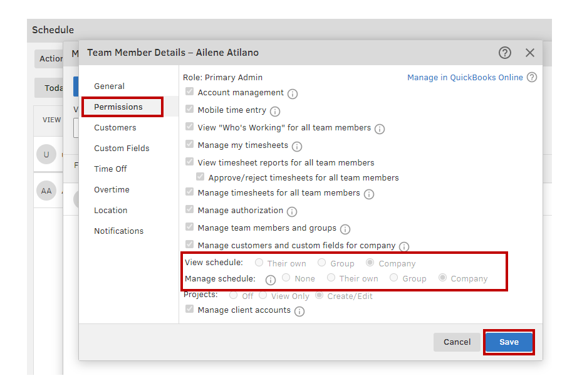Click the U avatar in schedule list

46,154
